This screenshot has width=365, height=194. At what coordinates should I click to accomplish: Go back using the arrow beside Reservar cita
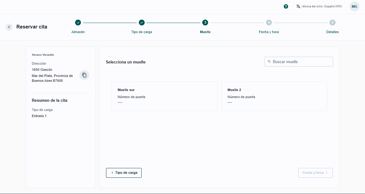9,27
